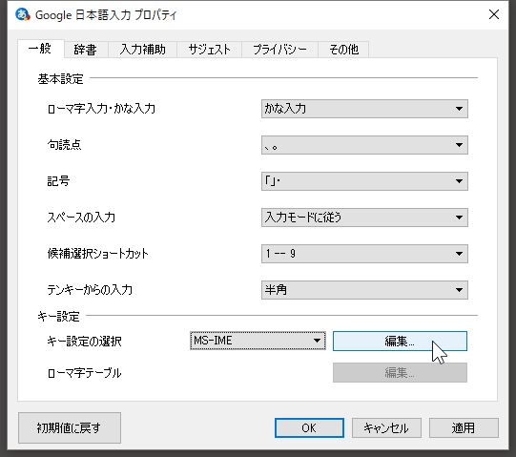This screenshot has height=457, width=516.
Task: Select the その他 tab
Action: click(x=343, y=50)
